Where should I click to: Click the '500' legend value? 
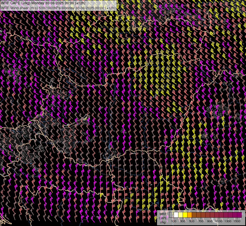click(192, 221)
